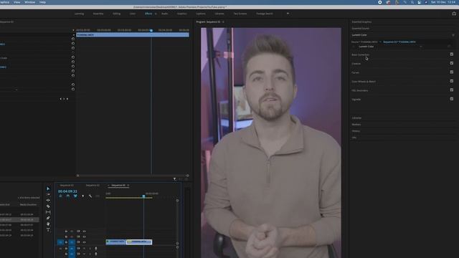
Task: Expand Creative section in Lumetri
Action: (356, 64)
